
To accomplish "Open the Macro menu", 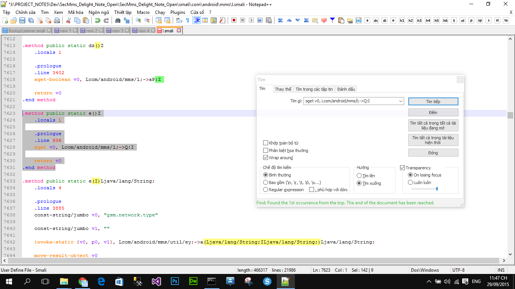I will pyautogui.click(x=143, y=12).
